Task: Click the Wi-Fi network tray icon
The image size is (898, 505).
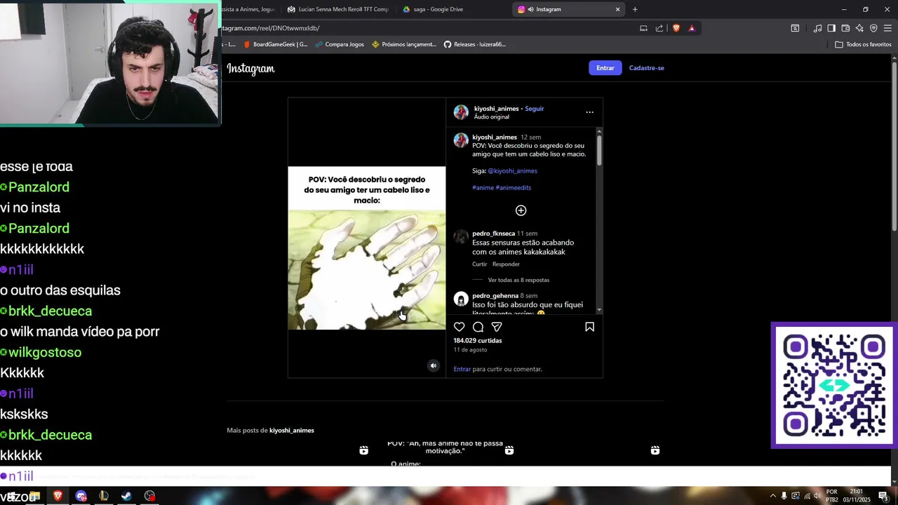Action: tap(807, 496)
